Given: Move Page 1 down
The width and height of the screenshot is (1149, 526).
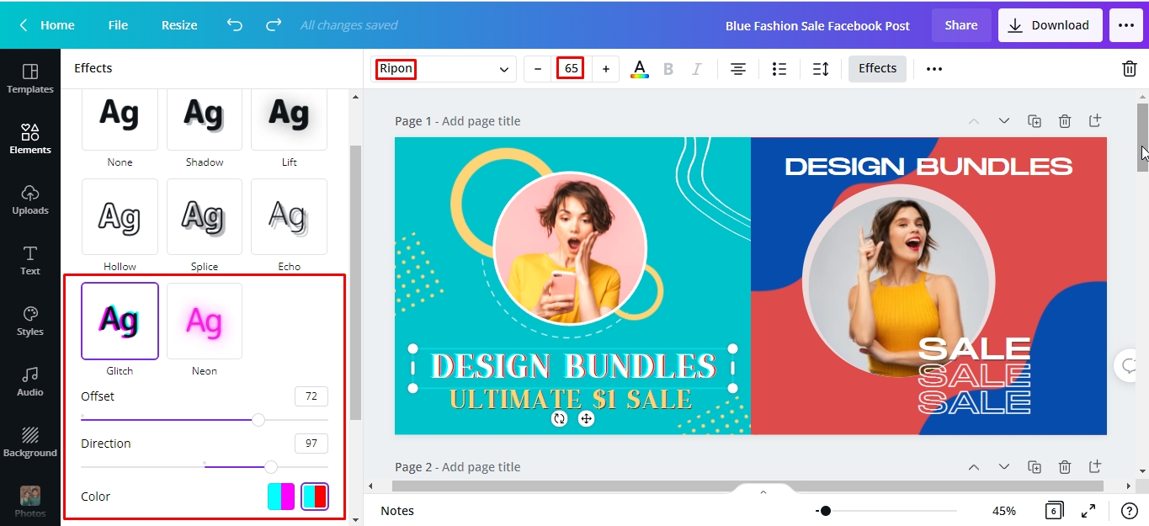Looking at the screenshot, I should [1004, 121].
